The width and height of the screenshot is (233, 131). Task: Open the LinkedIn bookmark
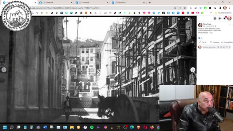[188, 13]
